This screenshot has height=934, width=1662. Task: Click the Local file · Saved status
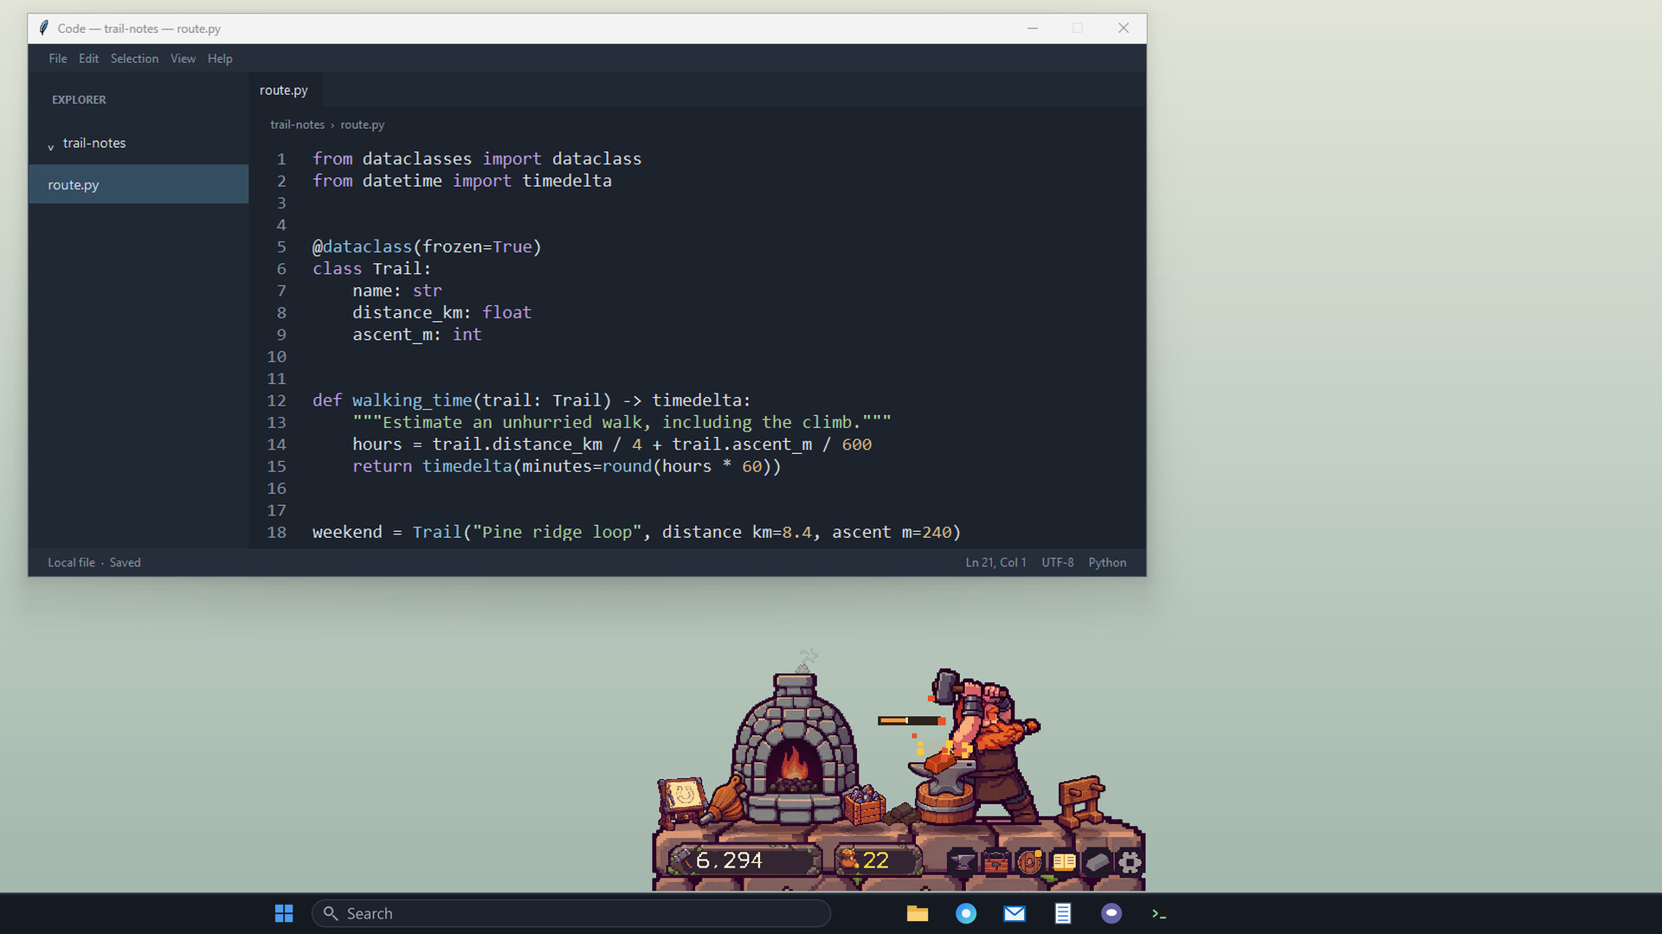(94, 562)
